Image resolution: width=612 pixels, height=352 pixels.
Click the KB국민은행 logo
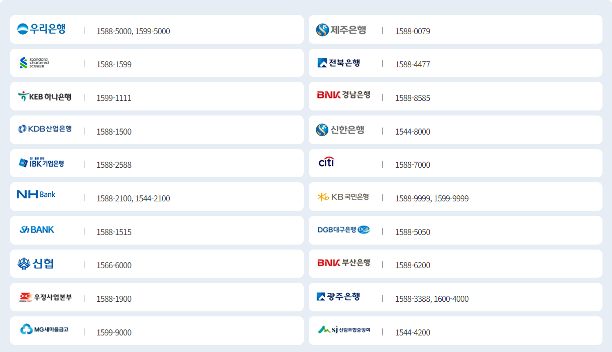[343, 197]
